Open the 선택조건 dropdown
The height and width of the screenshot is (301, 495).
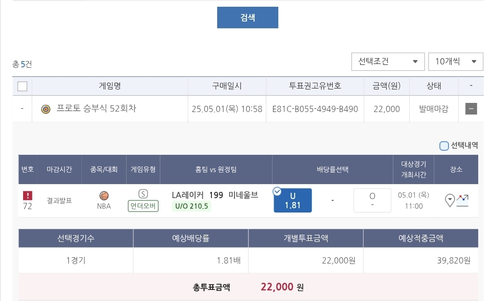tap(388, 62)
